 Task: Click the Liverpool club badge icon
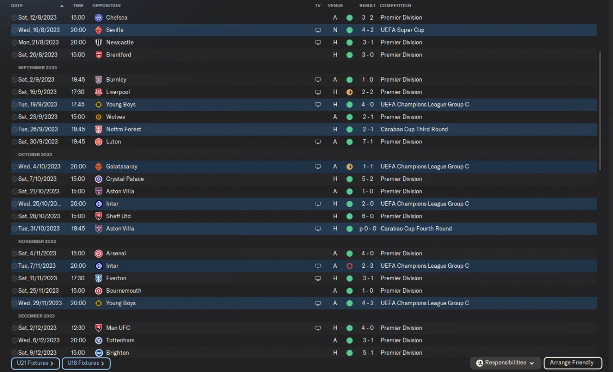coord(99,92)
